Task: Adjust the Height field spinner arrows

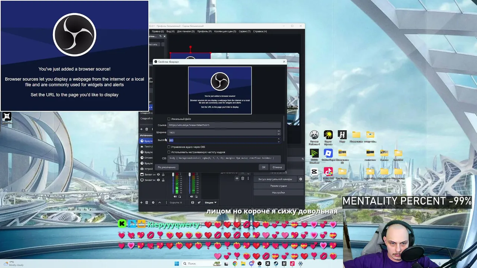Action: pos(278,140)
